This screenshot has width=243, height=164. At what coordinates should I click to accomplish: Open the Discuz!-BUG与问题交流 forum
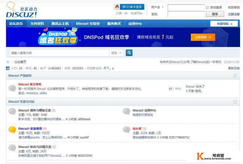[35, 147]
